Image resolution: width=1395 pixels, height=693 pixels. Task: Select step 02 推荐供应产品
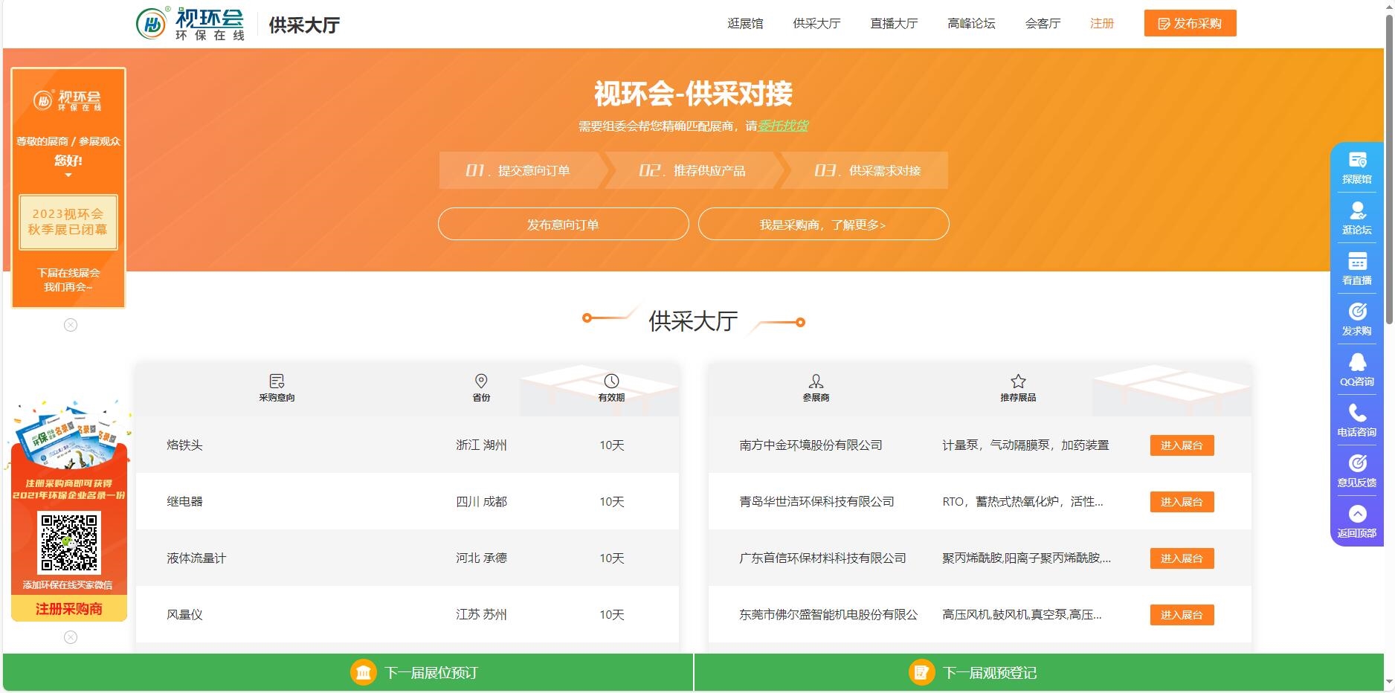pos(692,170)
